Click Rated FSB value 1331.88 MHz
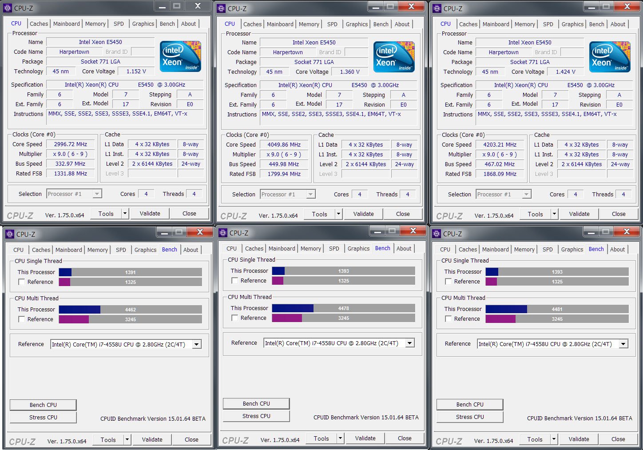Viewport: 643px width, 450px height. coord(71,174)
